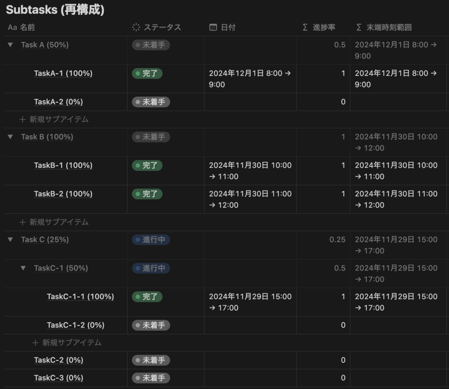Click the 進捗率 formula sigma icon
The width and height of the screenshot is (449, 389).
coord(305,28)
